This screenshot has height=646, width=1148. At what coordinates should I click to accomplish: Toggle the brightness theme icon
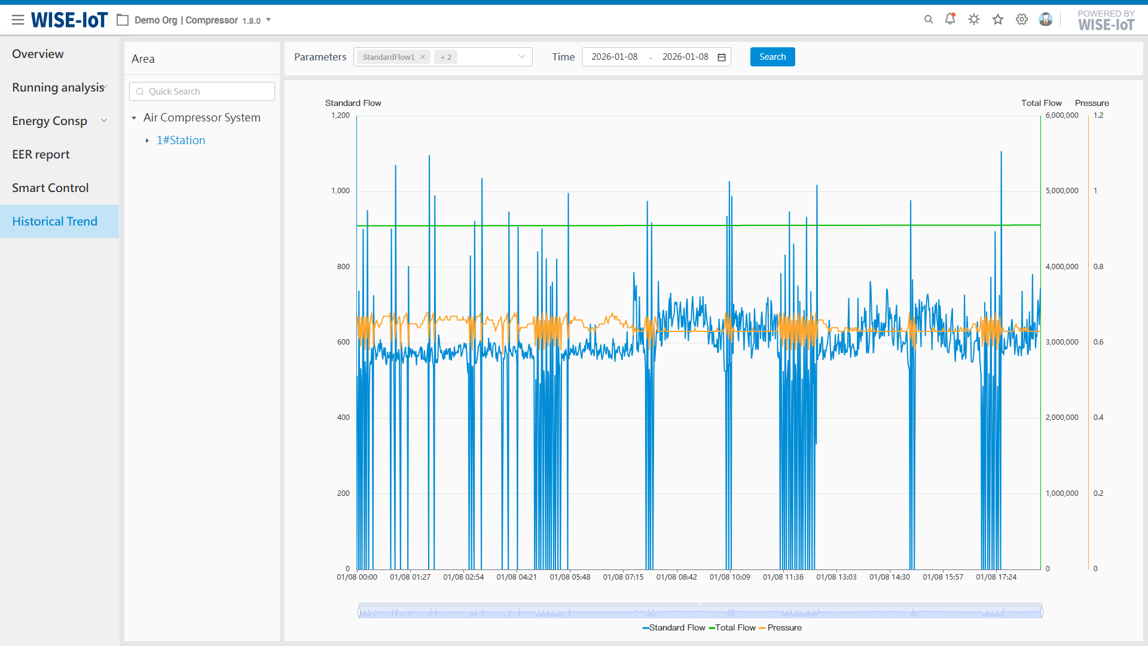point(974,20)
